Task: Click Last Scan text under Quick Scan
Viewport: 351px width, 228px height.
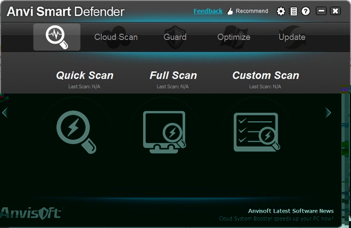Action: [84, 87]
